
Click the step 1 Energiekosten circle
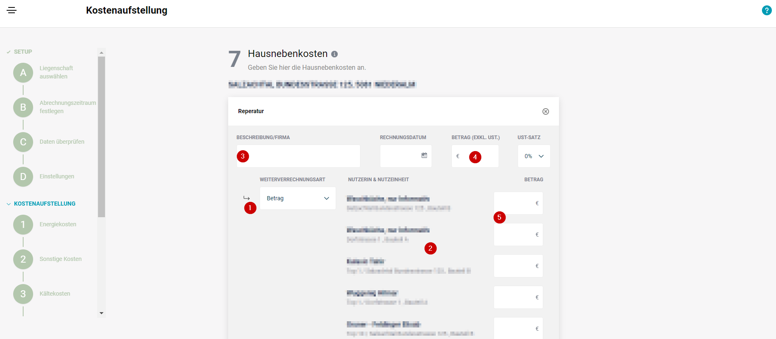[x=23, y=225]
